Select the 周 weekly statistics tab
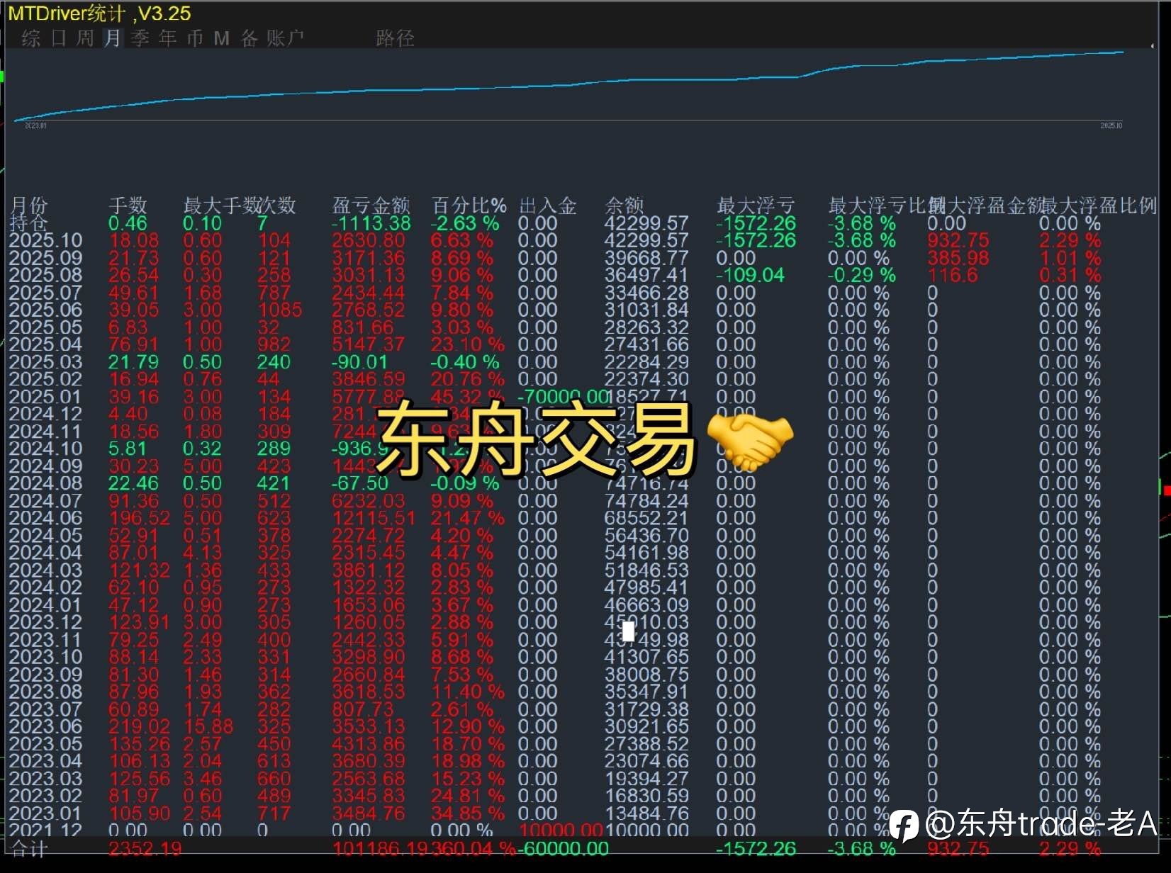The height and width of the screenshot is (873, 1171). tap(85, 38)
